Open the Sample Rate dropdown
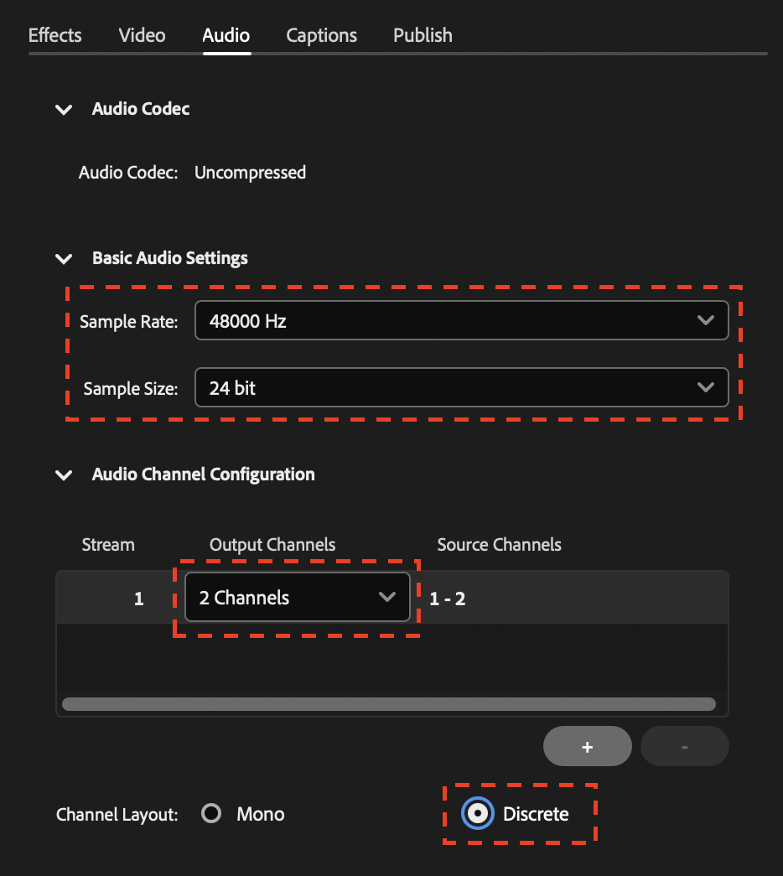 click(x=461, y=320)
